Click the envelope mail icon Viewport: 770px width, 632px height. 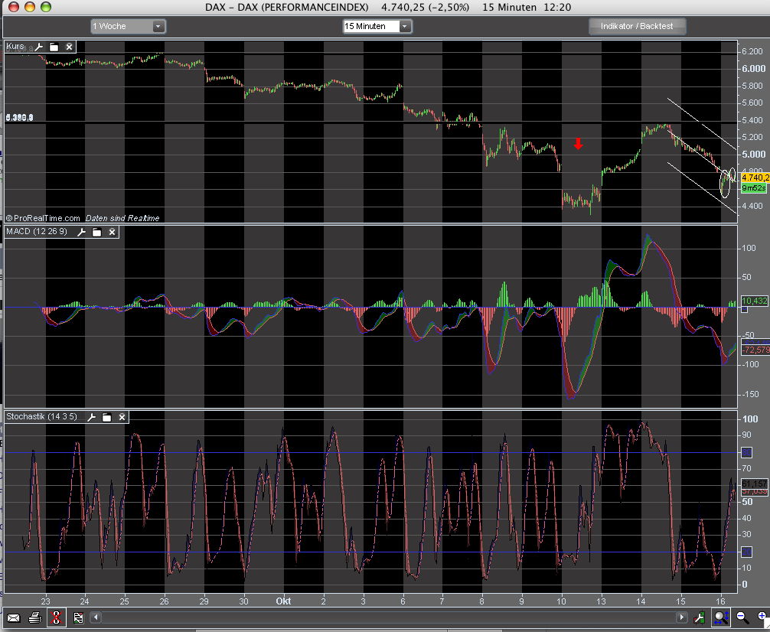coord(14,617)
